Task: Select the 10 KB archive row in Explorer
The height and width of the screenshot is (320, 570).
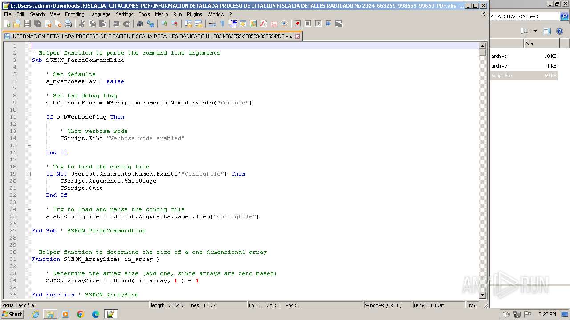Action: [x=524, y=56]
